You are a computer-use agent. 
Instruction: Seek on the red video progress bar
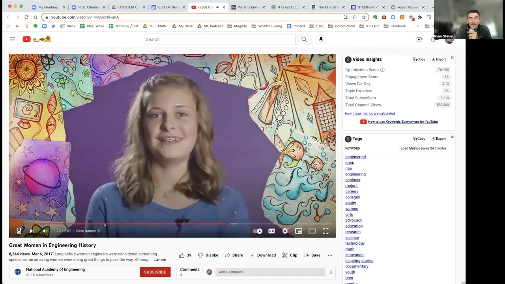(x=172, y=224)
